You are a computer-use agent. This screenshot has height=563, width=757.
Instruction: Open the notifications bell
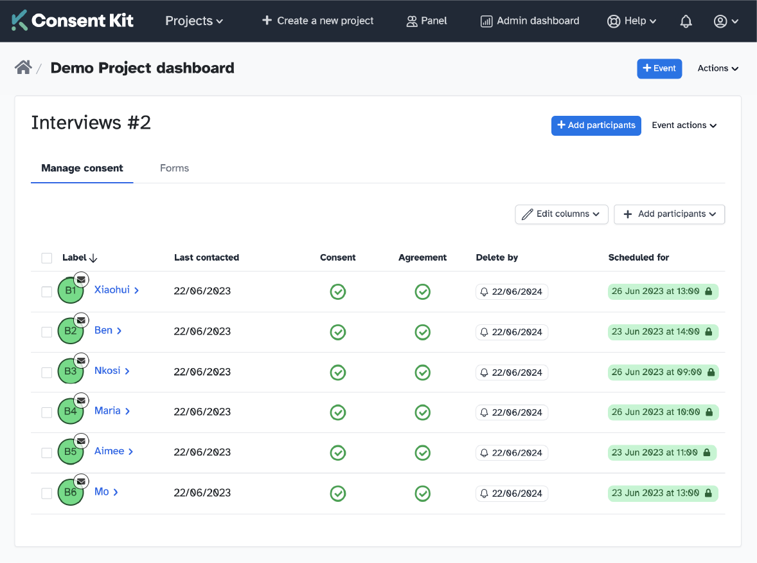pos(686,21)
